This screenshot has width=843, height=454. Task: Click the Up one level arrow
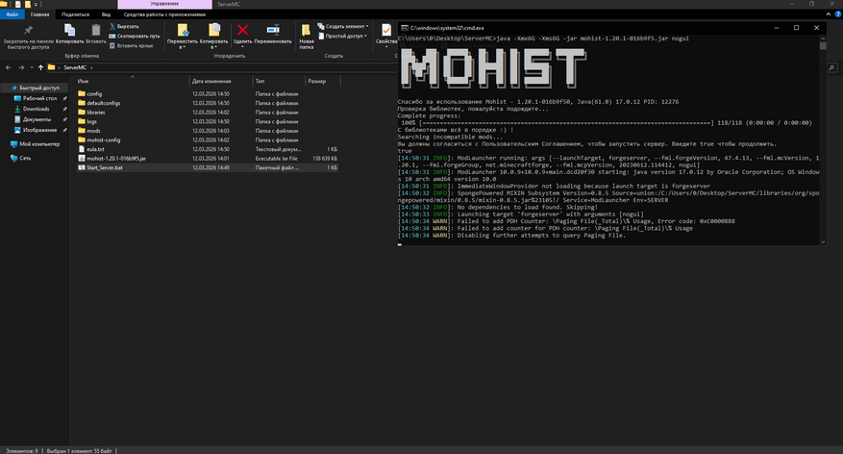pos(41,67)
